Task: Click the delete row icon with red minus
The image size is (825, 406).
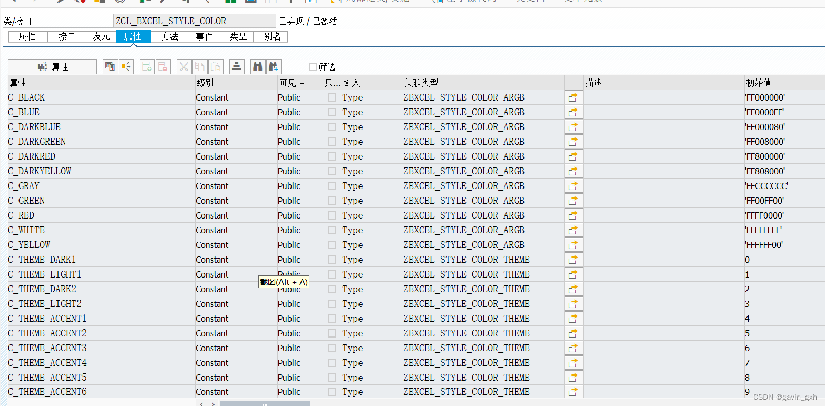Action: point(162,66)
